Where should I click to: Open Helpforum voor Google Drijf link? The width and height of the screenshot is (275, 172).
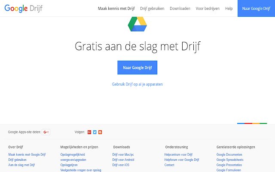click(182, 160)
